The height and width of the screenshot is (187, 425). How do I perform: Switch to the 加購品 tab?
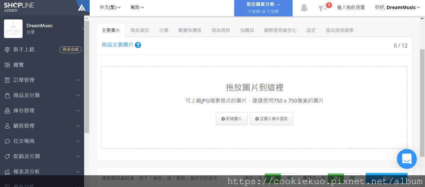click(x=247, y=30)
